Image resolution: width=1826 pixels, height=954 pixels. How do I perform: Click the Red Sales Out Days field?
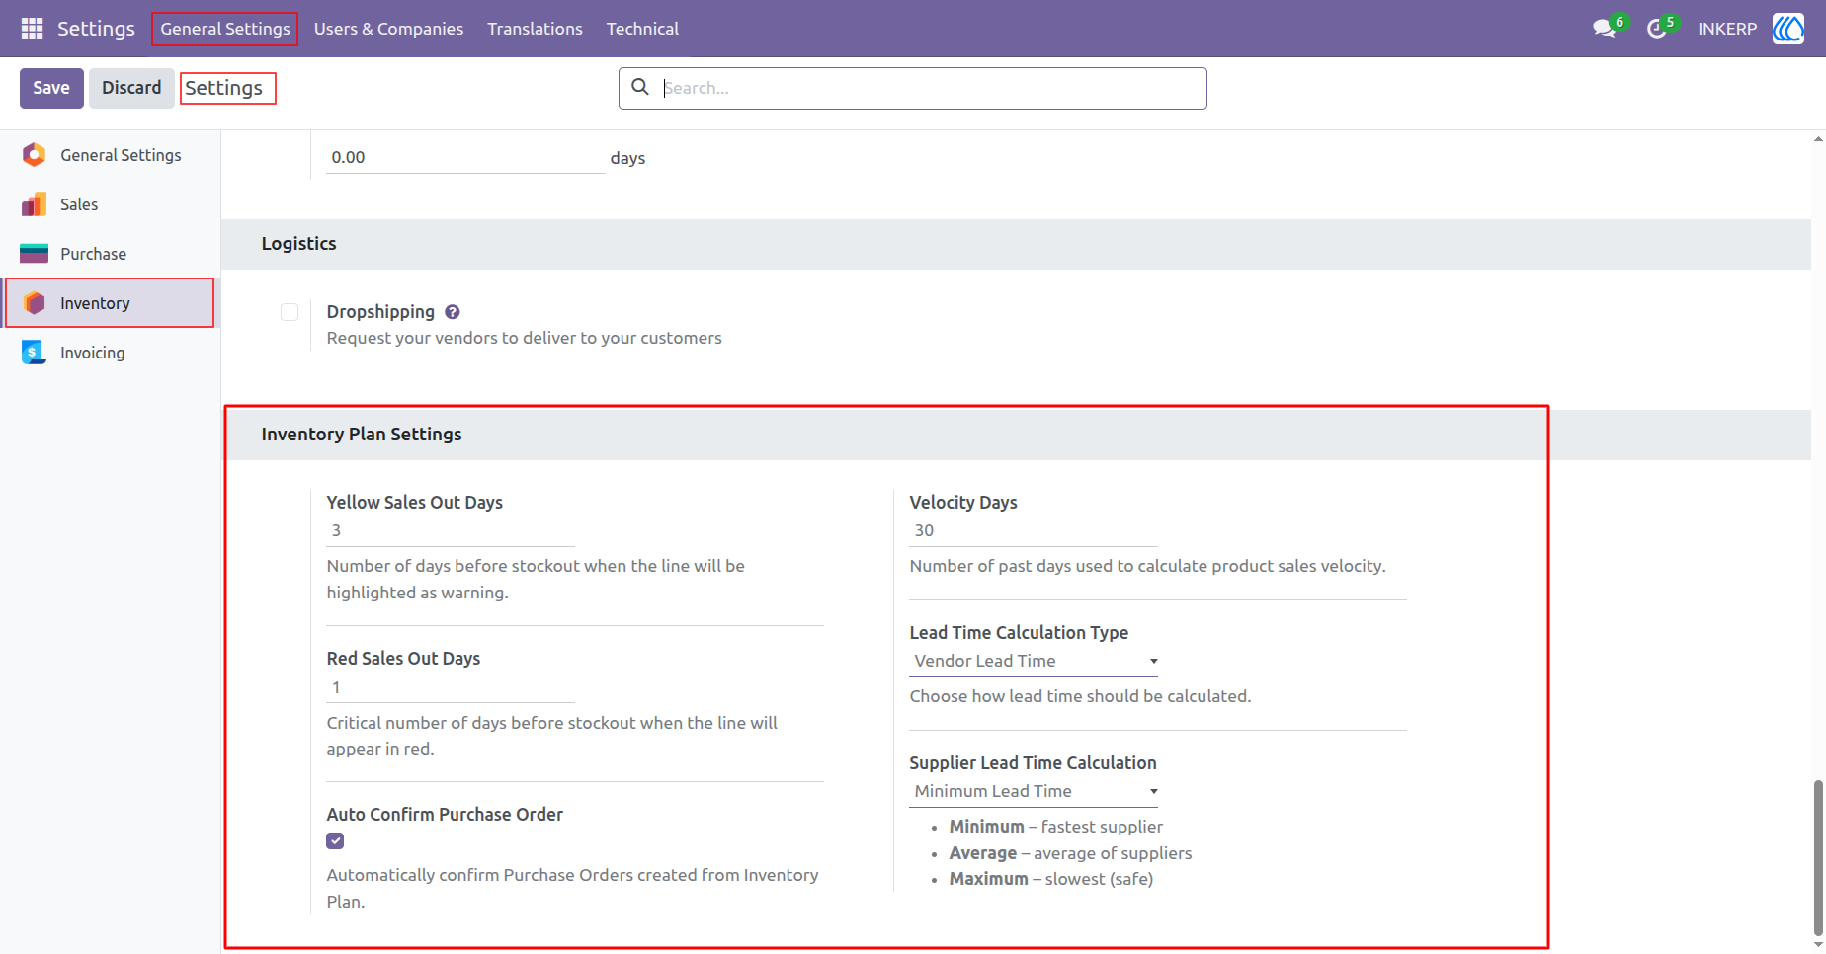point(451,688)
